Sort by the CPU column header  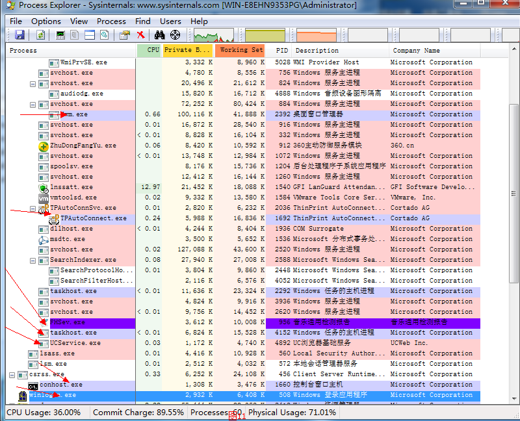(x=149, y=51)
